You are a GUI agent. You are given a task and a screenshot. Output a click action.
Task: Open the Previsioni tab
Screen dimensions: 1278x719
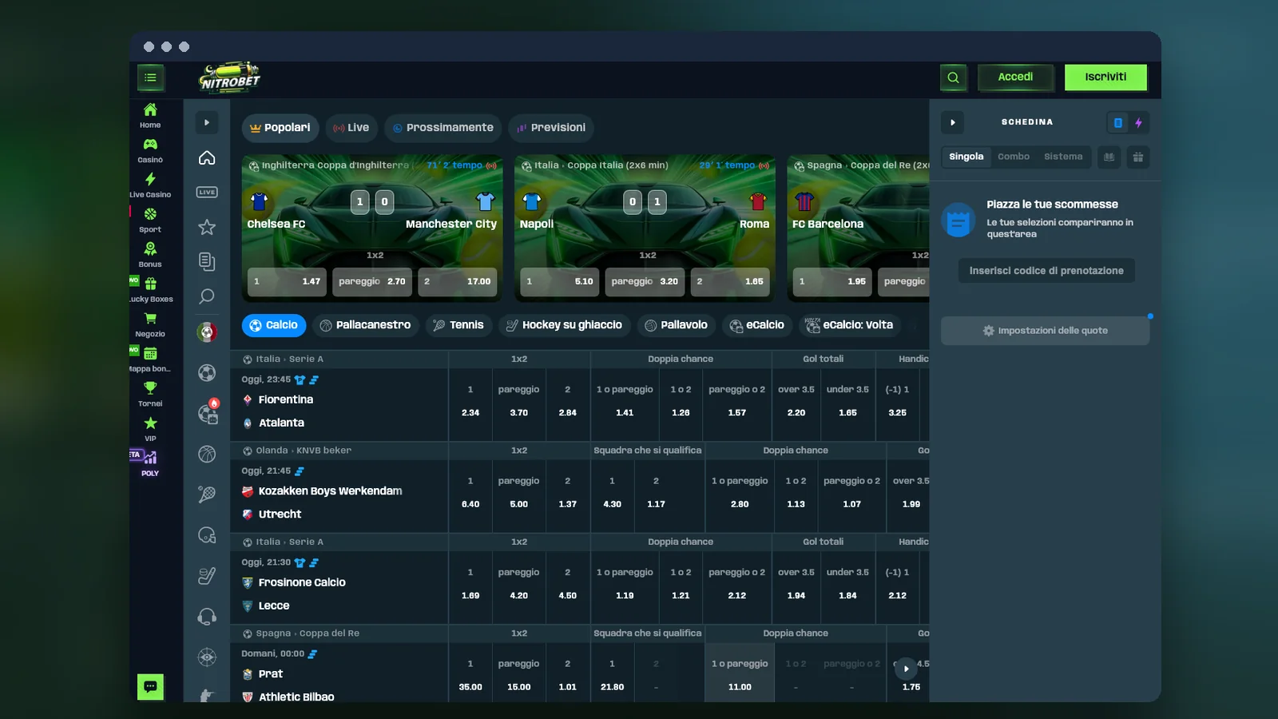tap(552, 128)
